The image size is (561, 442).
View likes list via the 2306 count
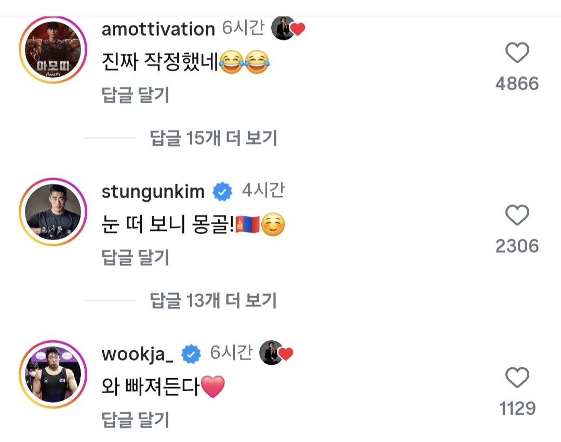click(517, 246)
